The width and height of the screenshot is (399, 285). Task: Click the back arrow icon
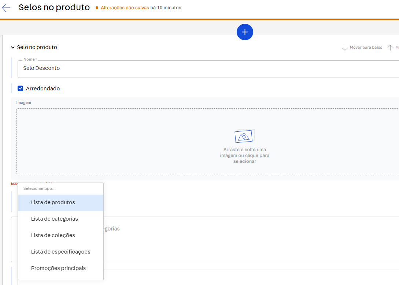pyautogui.click(x=6, y=8)
